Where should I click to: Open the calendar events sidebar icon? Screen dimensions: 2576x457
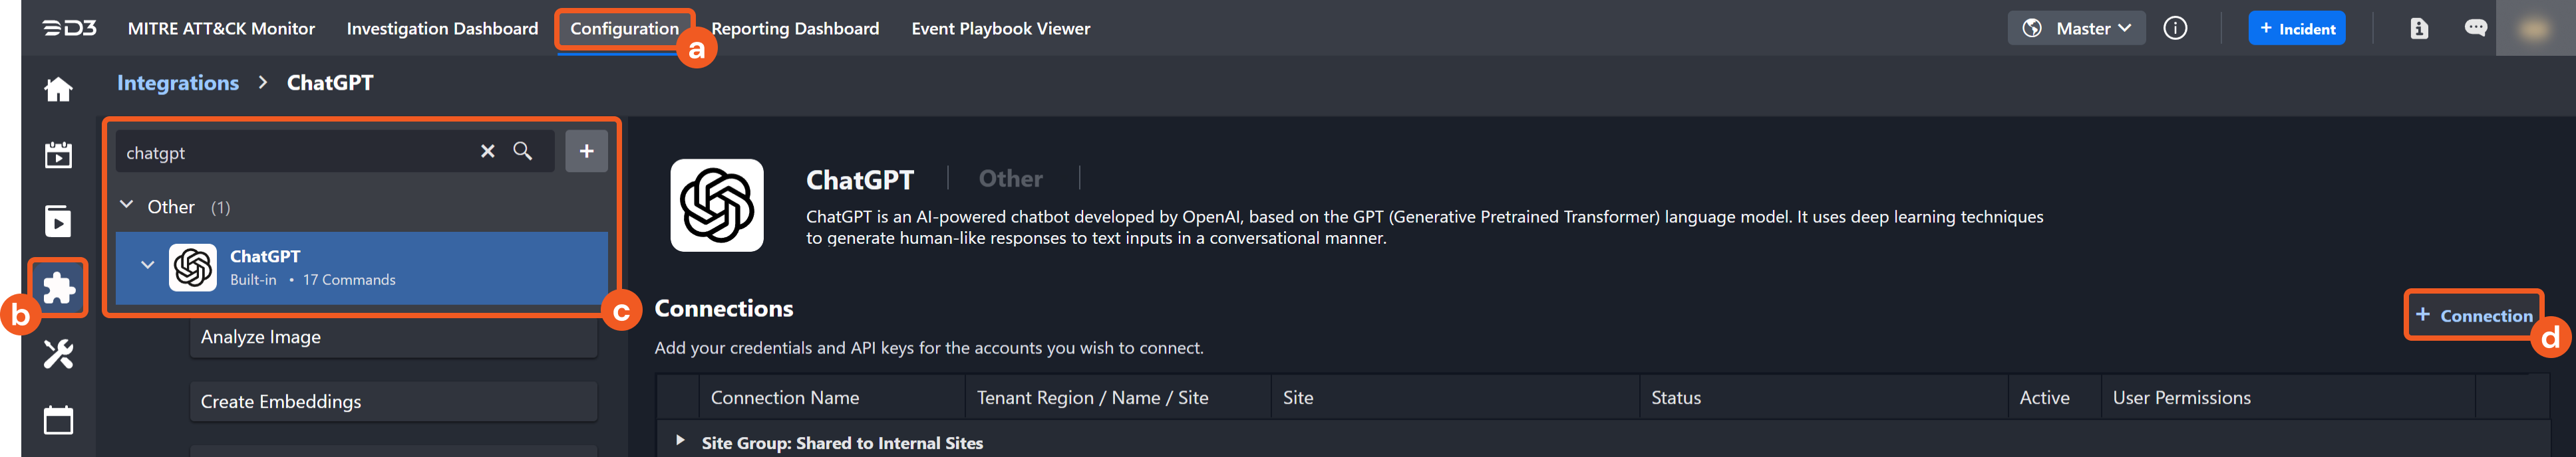[x=58, y=155]
